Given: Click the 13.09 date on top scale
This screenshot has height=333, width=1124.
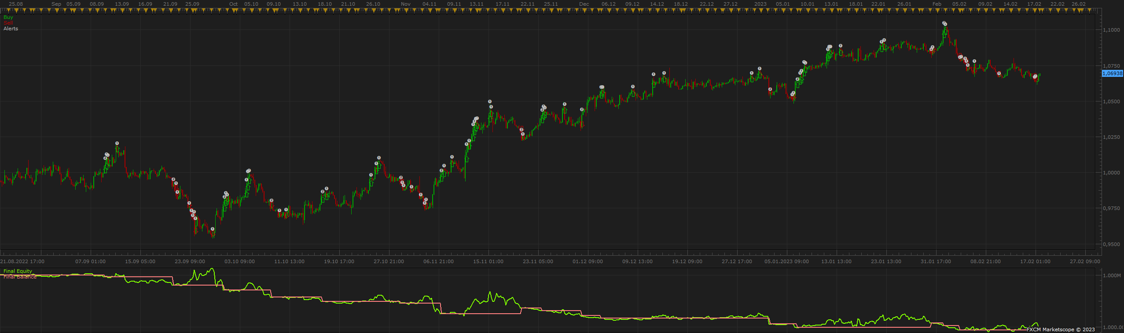Looking at the screenshot, I should pyautogui.click(x=122, y=4).
